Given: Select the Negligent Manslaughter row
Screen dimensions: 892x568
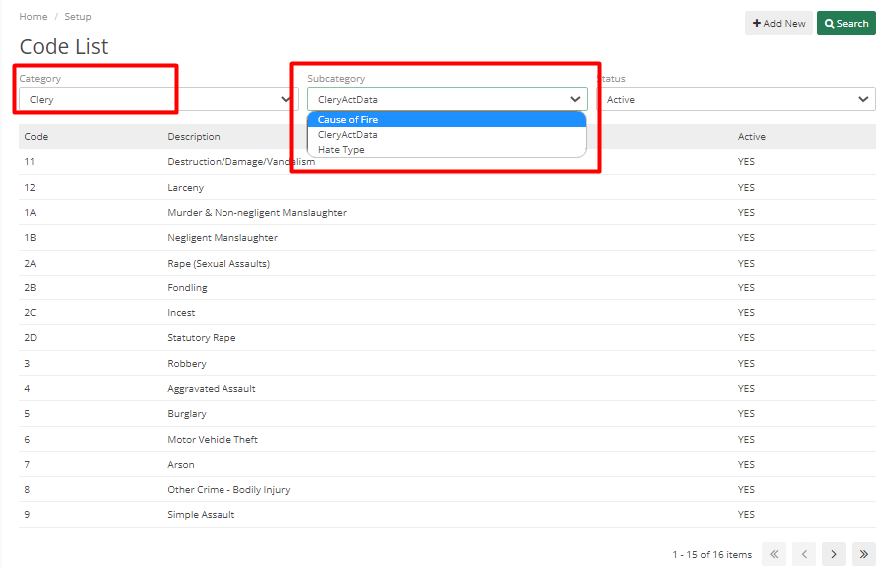Looking at the screenshot, I should coord(447,238).
